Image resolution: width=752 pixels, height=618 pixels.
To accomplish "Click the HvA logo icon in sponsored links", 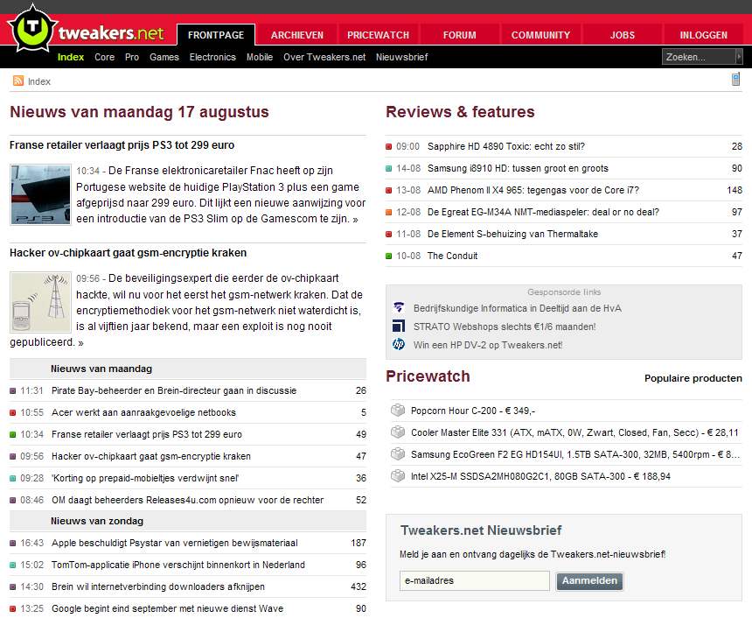I will (399, 308).
